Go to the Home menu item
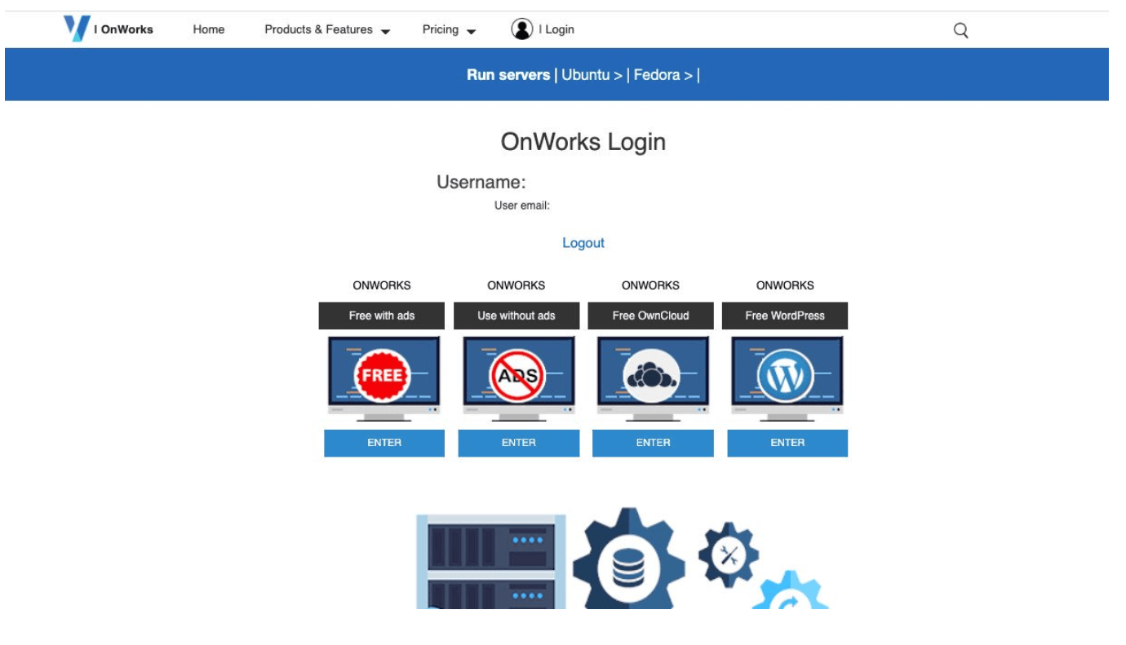1126x645 pixels. point(210,29)
